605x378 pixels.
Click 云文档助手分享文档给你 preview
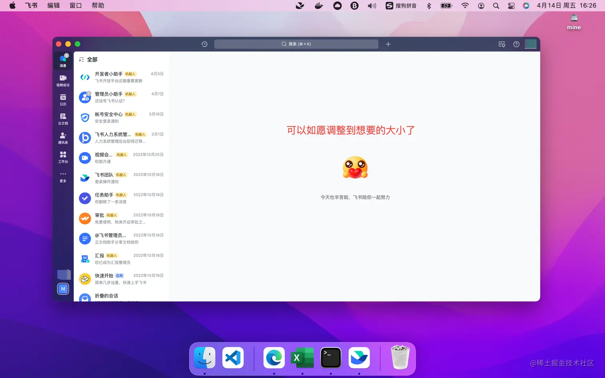tap(116, 242)
